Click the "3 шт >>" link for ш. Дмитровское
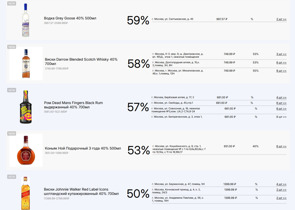 [281, 54]
